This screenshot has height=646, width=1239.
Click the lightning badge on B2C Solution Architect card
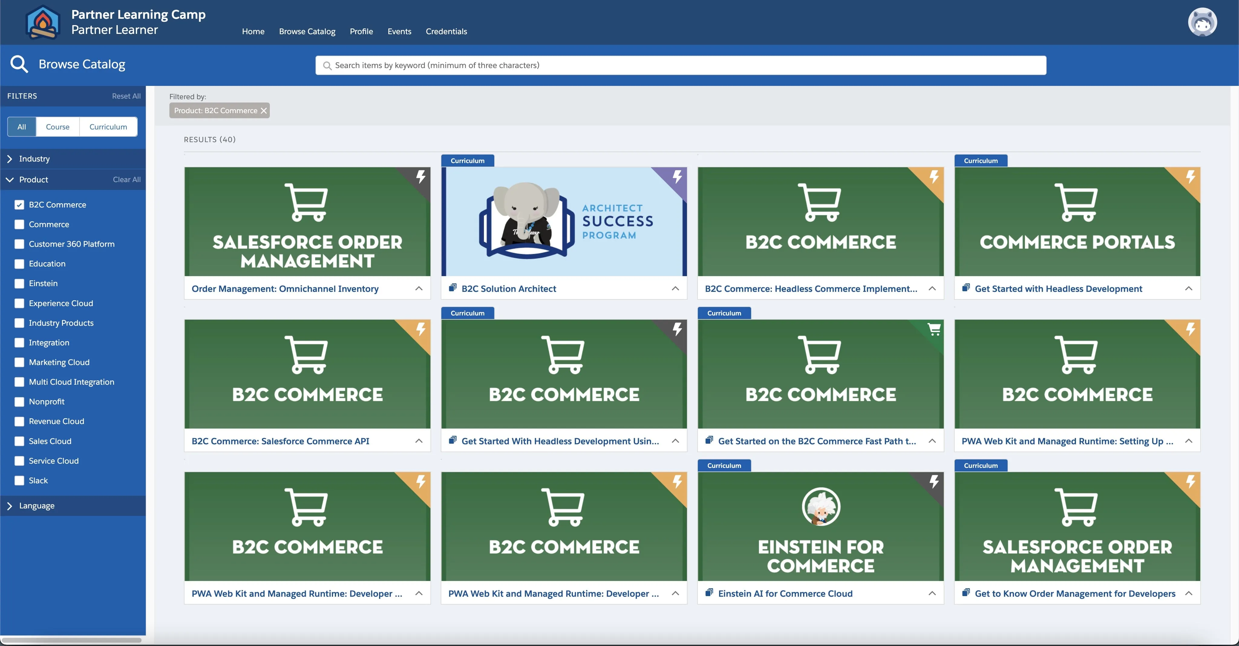tap(677, 177)
